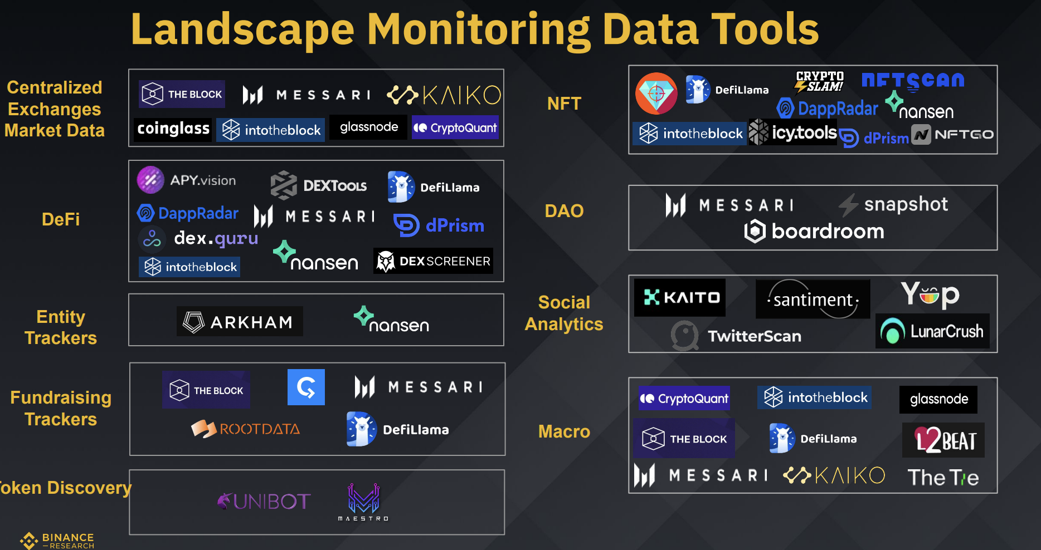Viewport: 1041px width, 550px height.
Task: Click the DAO category label
Action: click(564, 211)
